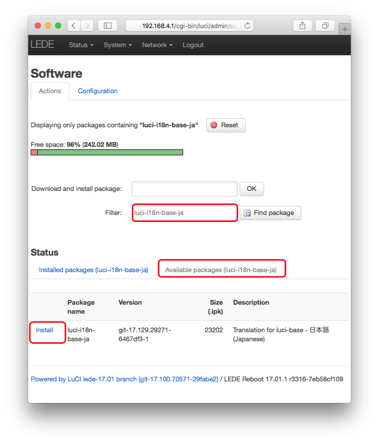This screenshot has height=443, width=379.
Task: Open the Status dropdown menu
Action: (81, 45)
